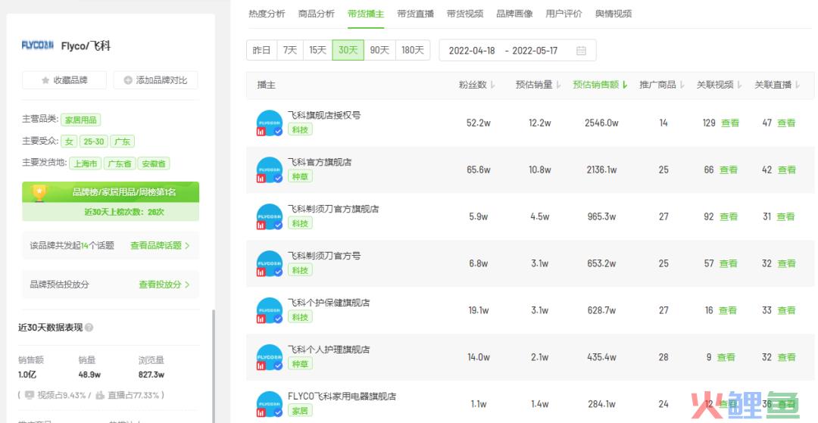The image size is (818, 423).
Task: Click the 安徽省 shipping tag
Action: pos(153,163)
